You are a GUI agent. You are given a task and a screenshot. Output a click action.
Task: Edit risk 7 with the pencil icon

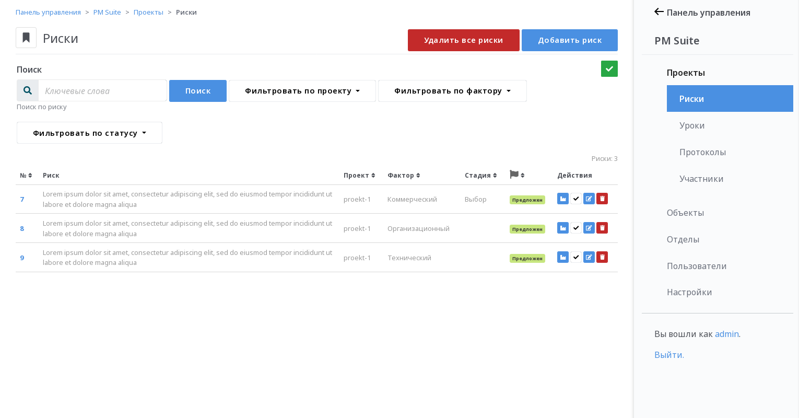click(589, 199)
